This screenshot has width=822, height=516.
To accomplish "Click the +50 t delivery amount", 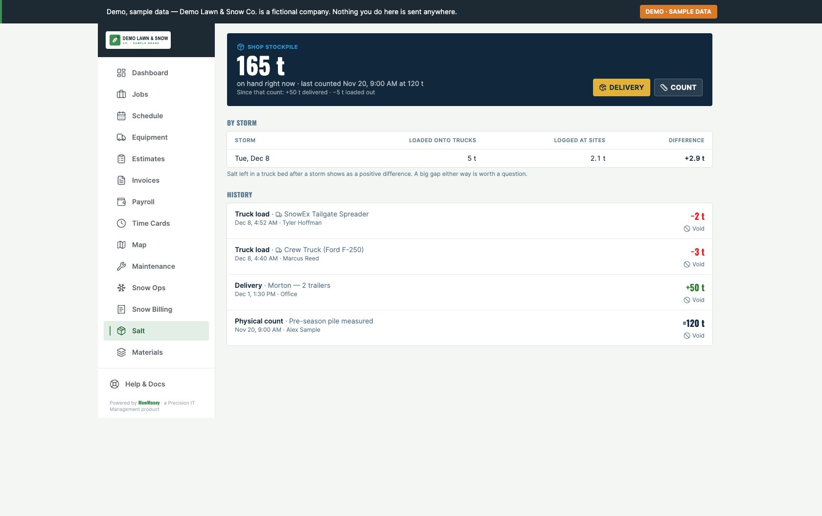I will 695,288.
